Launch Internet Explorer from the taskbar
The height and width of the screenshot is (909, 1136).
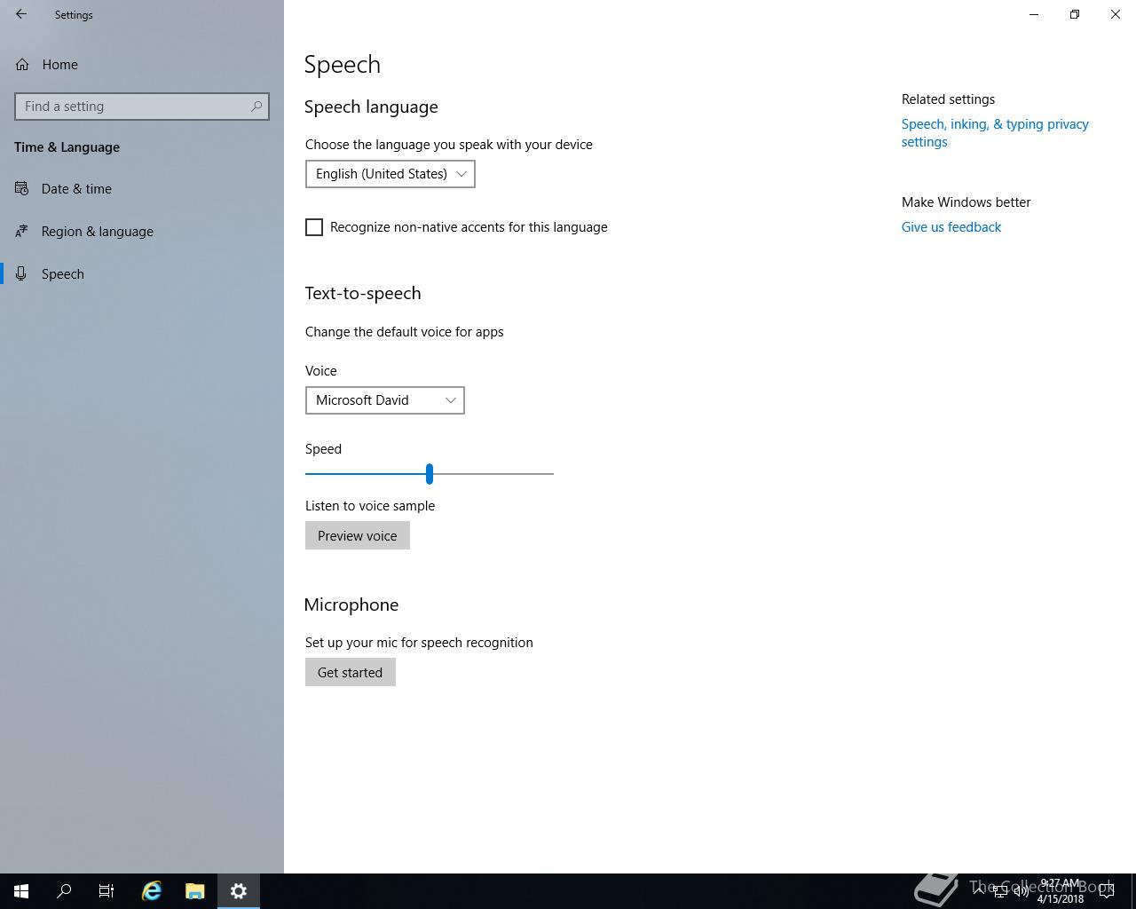(x=152, y=891)
